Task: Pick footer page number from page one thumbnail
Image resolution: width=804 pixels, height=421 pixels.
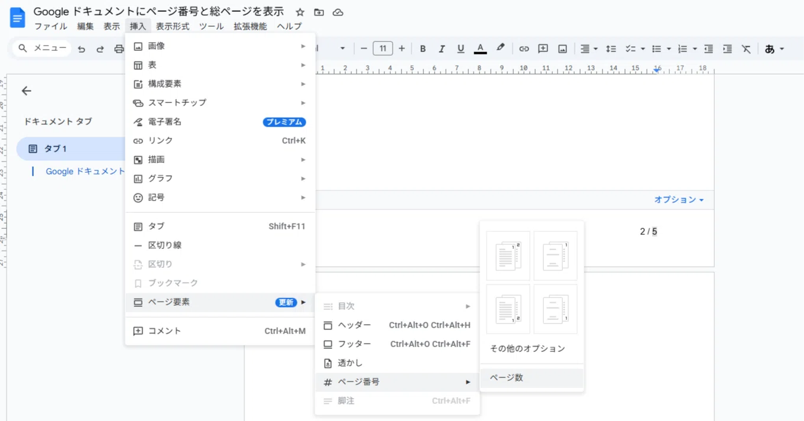Action: [508, 309]
